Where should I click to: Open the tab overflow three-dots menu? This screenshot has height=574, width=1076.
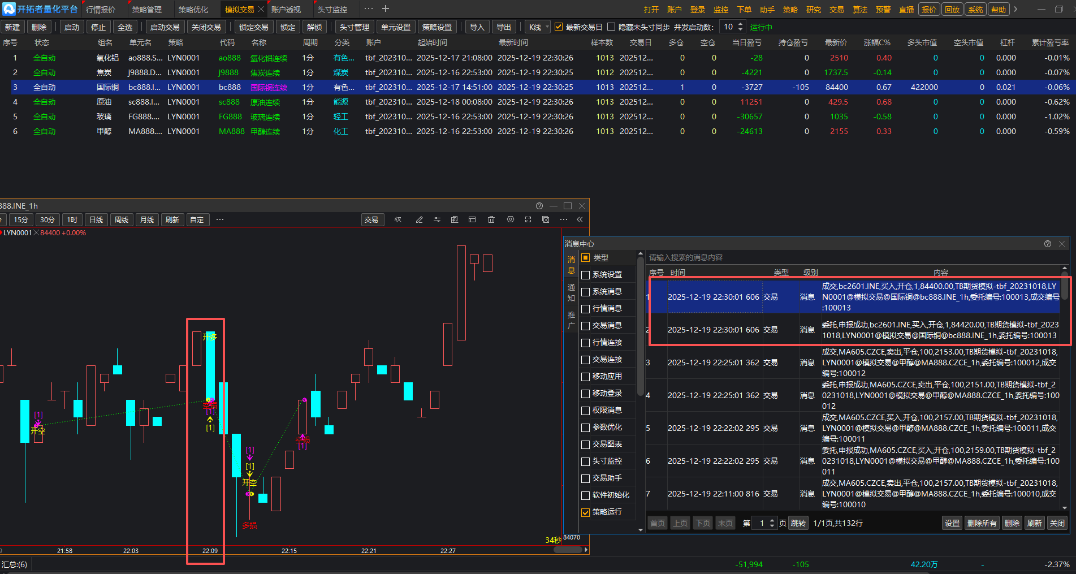369,9
